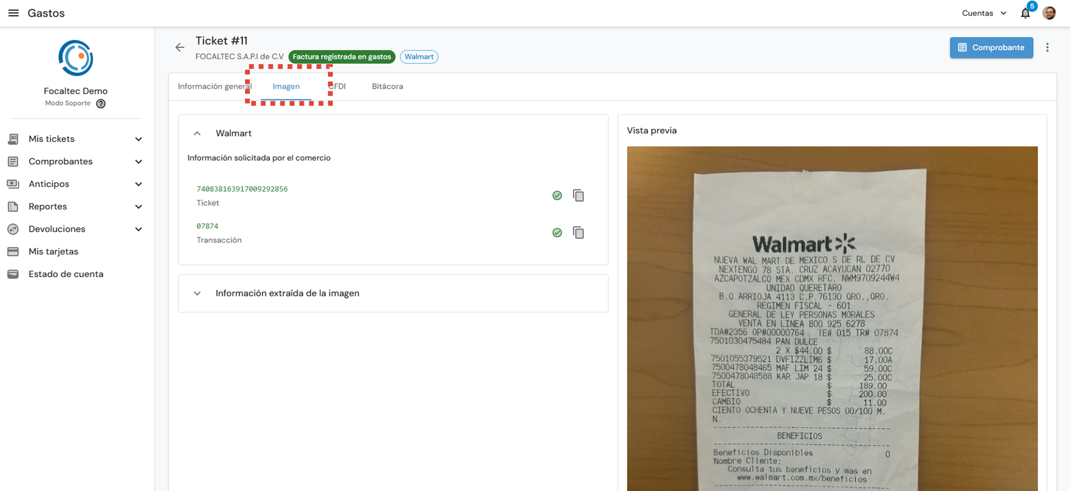Click the green check next to Transacción
Image resolution: width=1070 pixels, height=491 pixels.
tap(557, 232)
